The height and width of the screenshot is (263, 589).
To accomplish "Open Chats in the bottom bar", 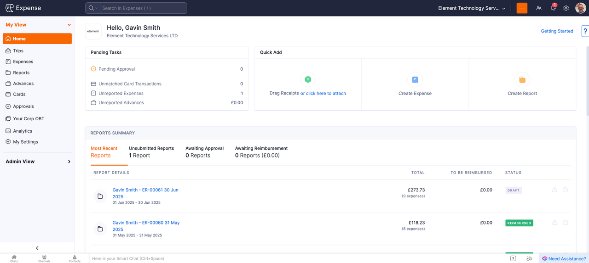I will pos(14,258).
